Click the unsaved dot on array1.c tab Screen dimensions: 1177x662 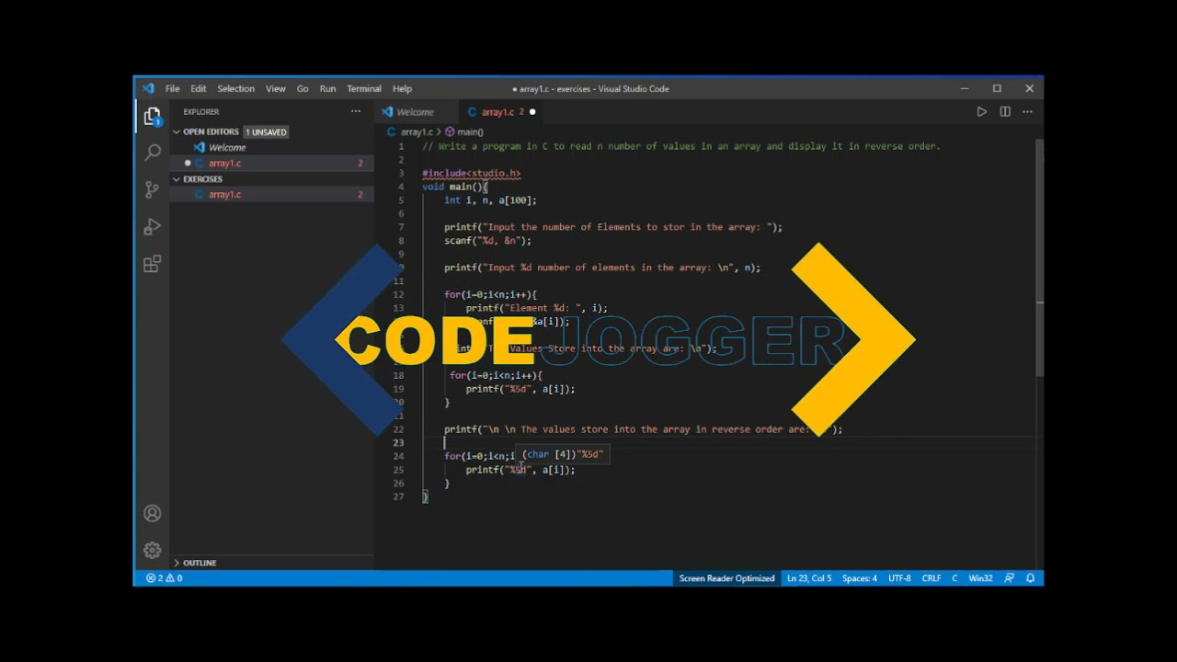pos(532,112)
